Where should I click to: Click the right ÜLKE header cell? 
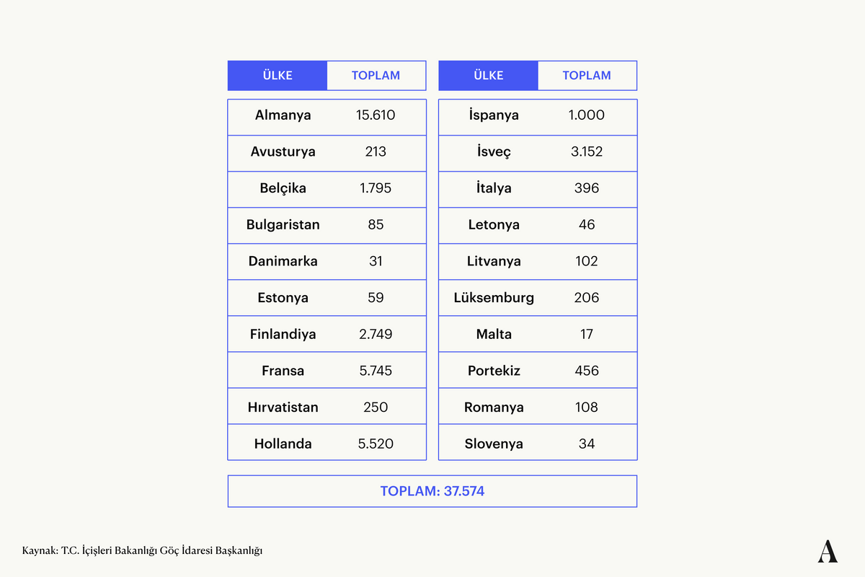coord(489,75)
